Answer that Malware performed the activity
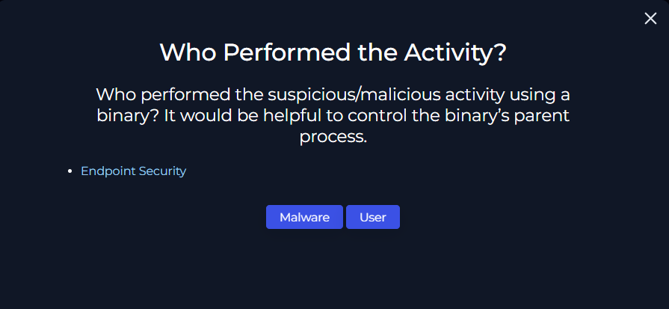This screenshot has width=669, height=309. pyautogui.click(x=304, y=217)
